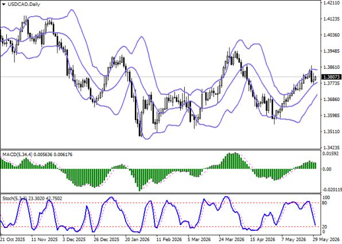Click the 29 May 2026 date label
The image size is (342, 244).
tap(326, 239)
